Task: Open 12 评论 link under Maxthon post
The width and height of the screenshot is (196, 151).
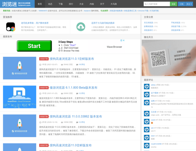Action: [82, 93]
